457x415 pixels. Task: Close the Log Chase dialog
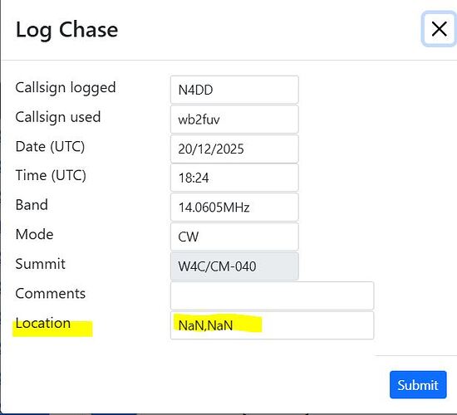tap(439, 29)
